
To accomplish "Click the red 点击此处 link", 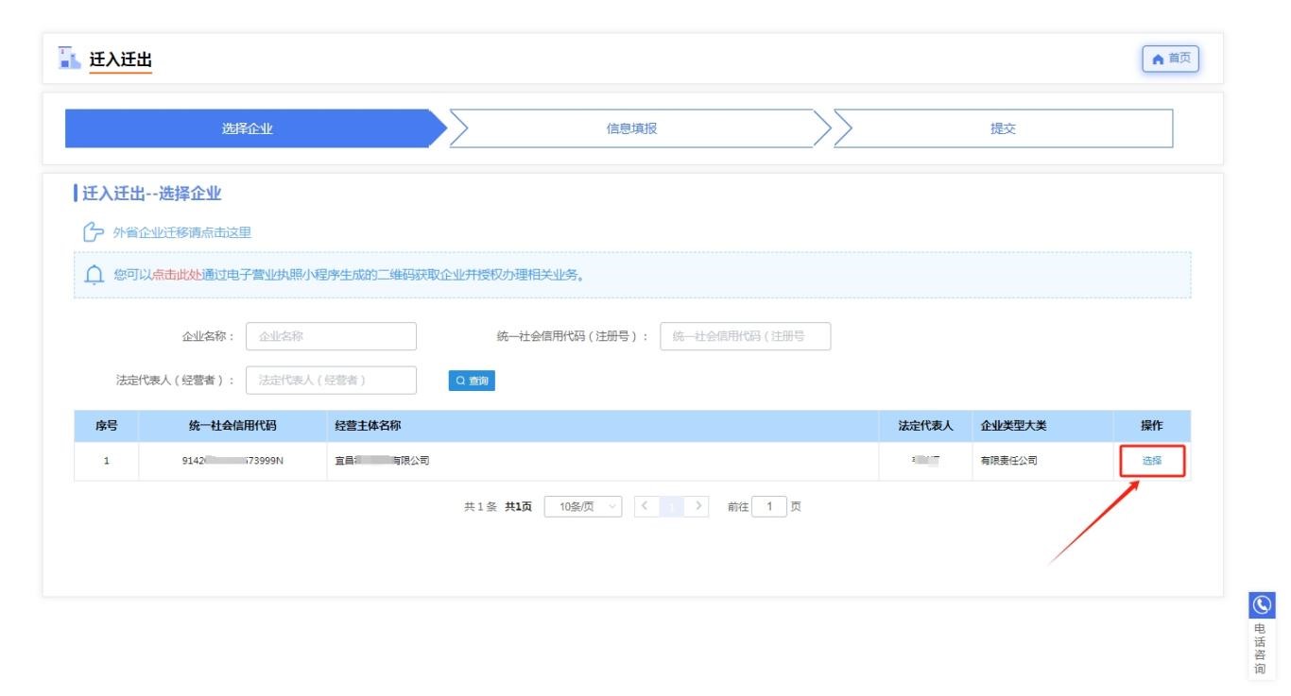I will pyautogui.click(x=177, y=276).
